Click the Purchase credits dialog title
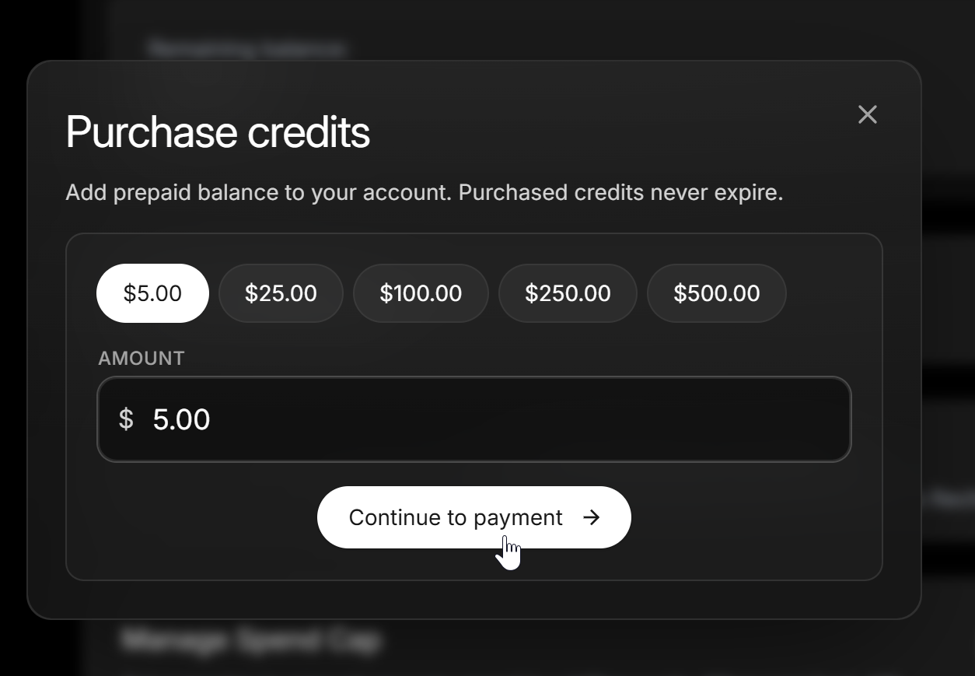The width and height of the screenshot is (975, 676). (x=218, y=131)
